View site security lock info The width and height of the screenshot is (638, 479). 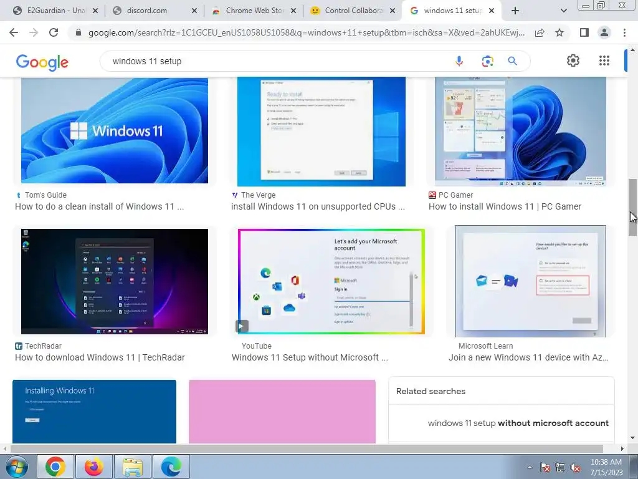point(79,32)
